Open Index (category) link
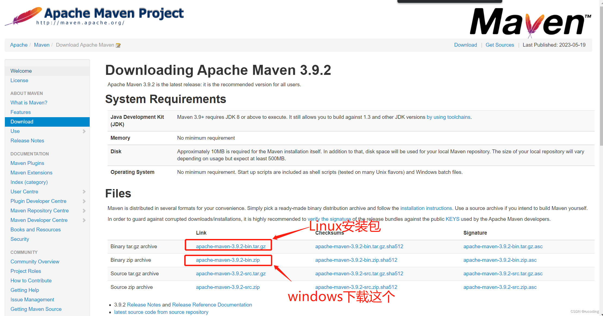The image size is (603, 316). click(x=29, y=182)
